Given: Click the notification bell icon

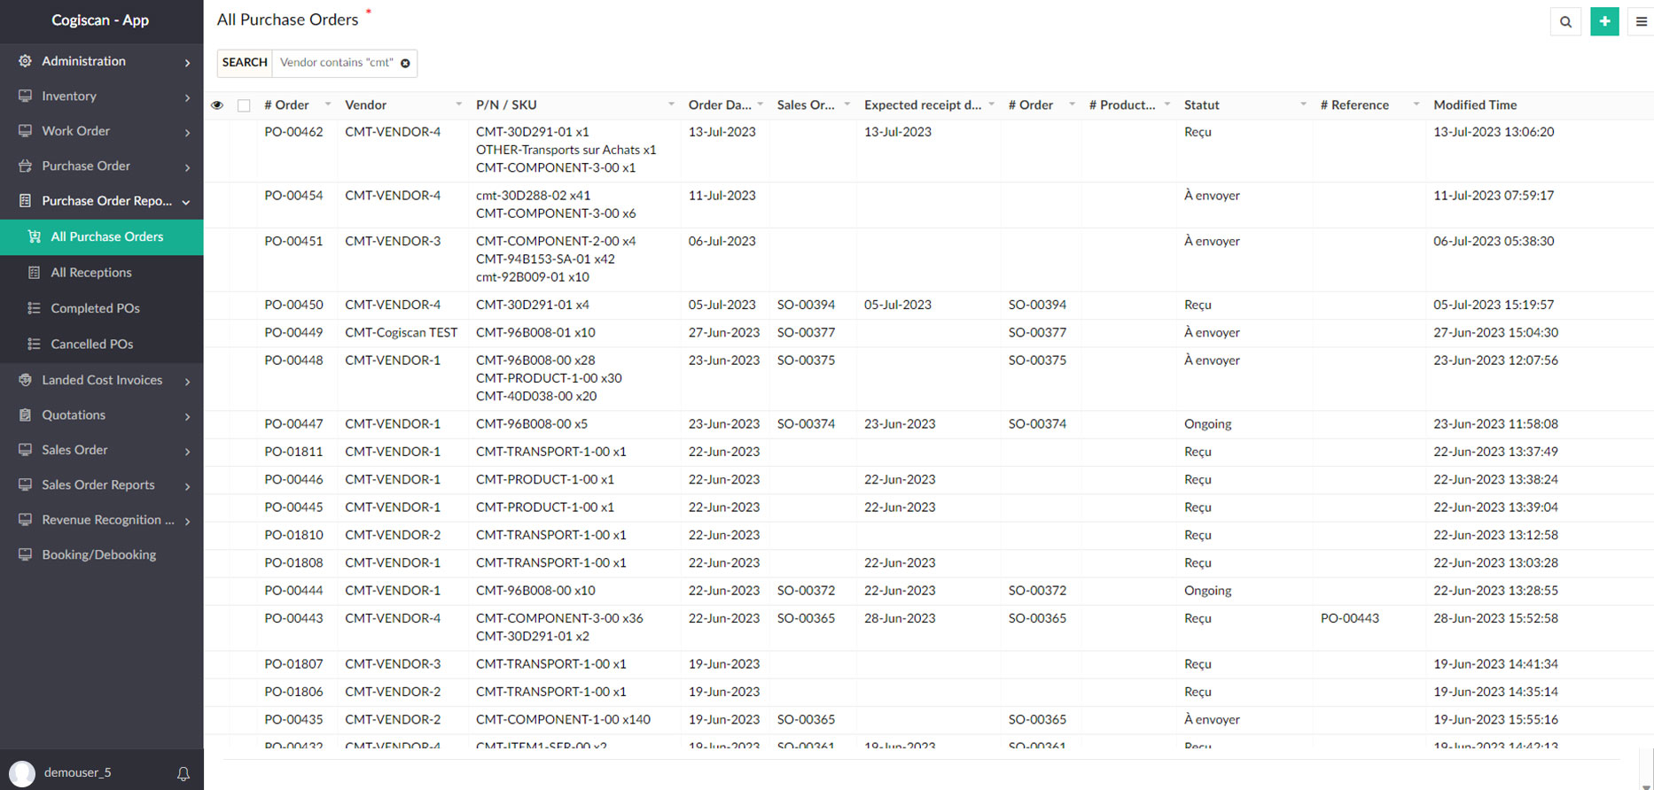Looking at the screenshot, I should [x=183, y=773].
